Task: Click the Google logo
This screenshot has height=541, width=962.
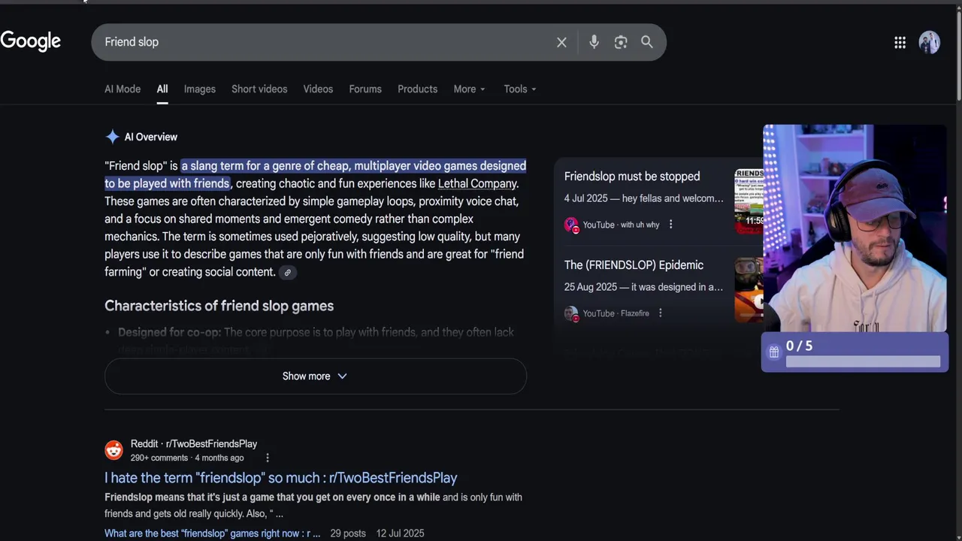Action: [x=31, y=41]
